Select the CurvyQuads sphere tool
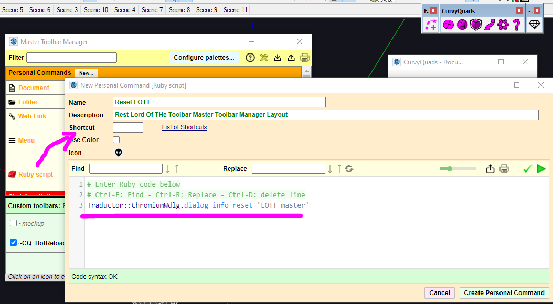This screenshot has height=304, width=553. pyautogui.click(x=462, y=25)
